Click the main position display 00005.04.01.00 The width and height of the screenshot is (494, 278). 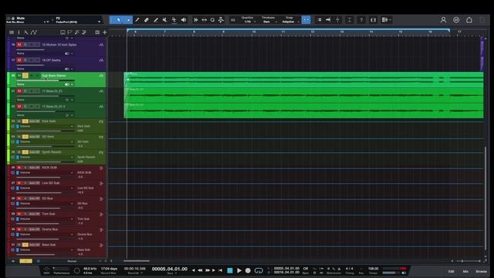pos(170,269)
